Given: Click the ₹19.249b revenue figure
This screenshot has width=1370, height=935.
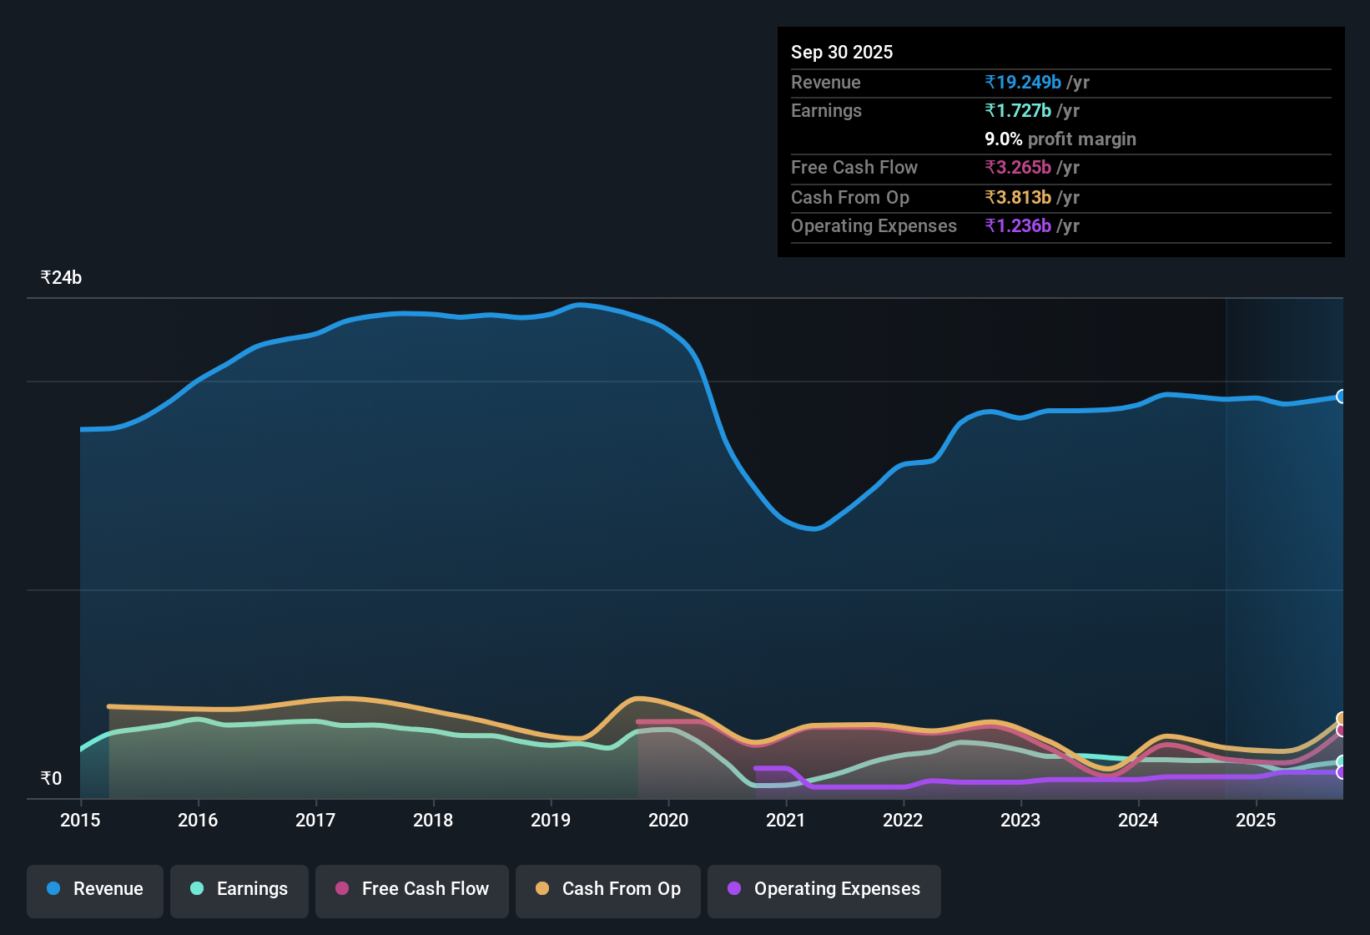Looking at the screenshot, I should point(1025,82).
